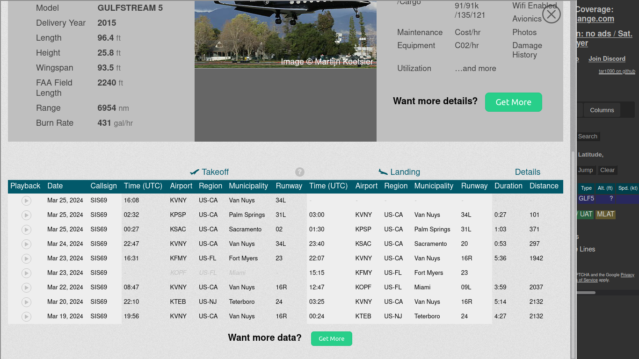639x359 pixels.
Task: Play back the Mar 24 22:47 flight
Action: coord(26,244)
